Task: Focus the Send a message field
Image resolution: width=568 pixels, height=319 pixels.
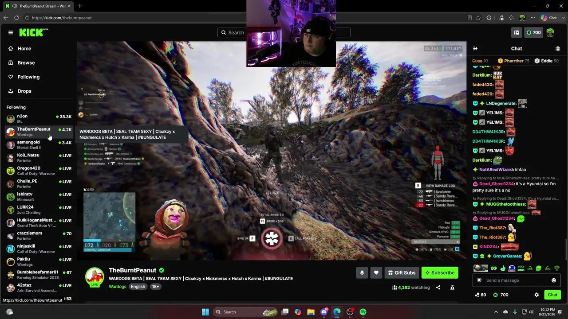Action: 517,280
